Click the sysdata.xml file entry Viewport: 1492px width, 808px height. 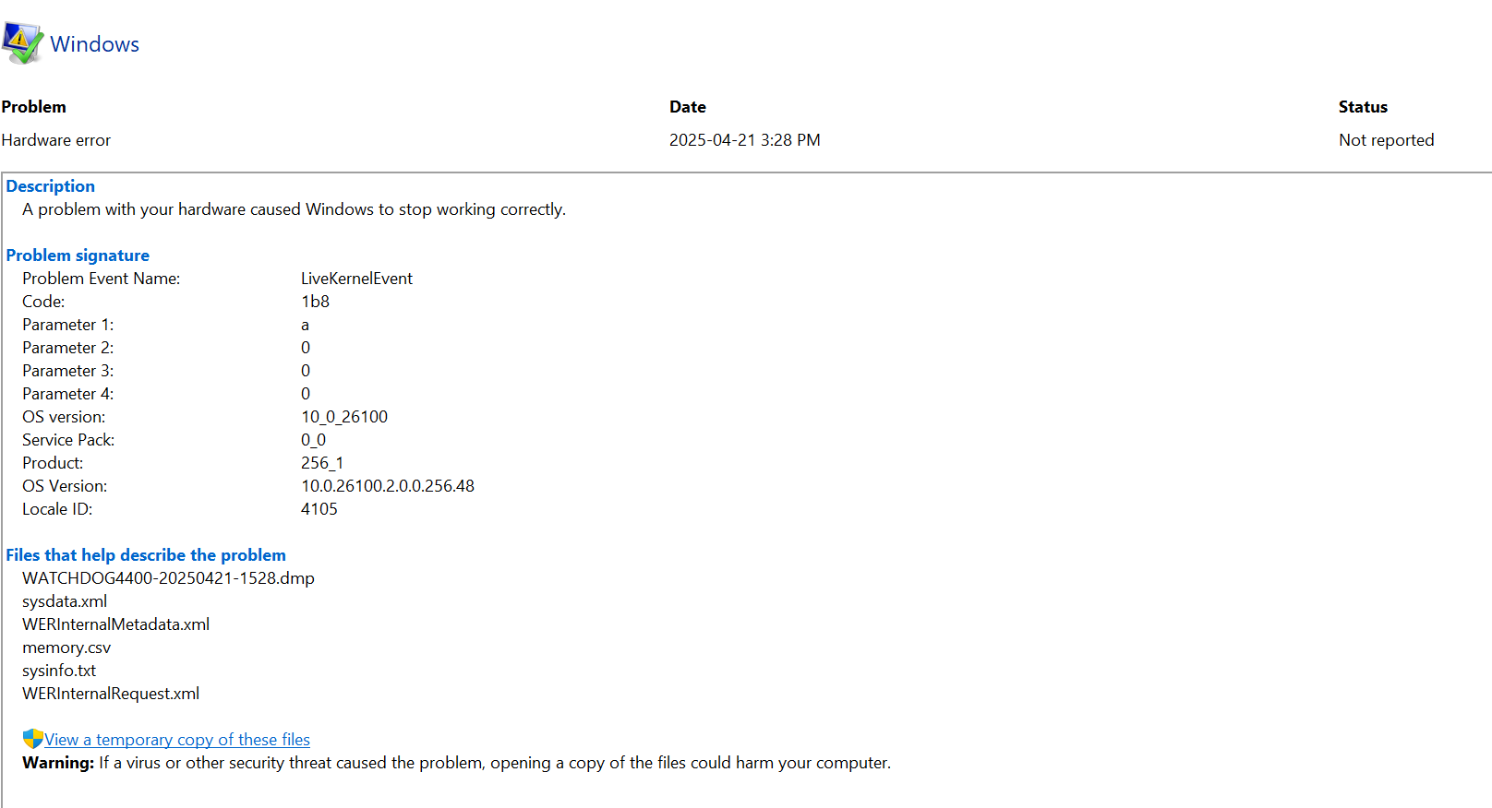click(65, 601)
